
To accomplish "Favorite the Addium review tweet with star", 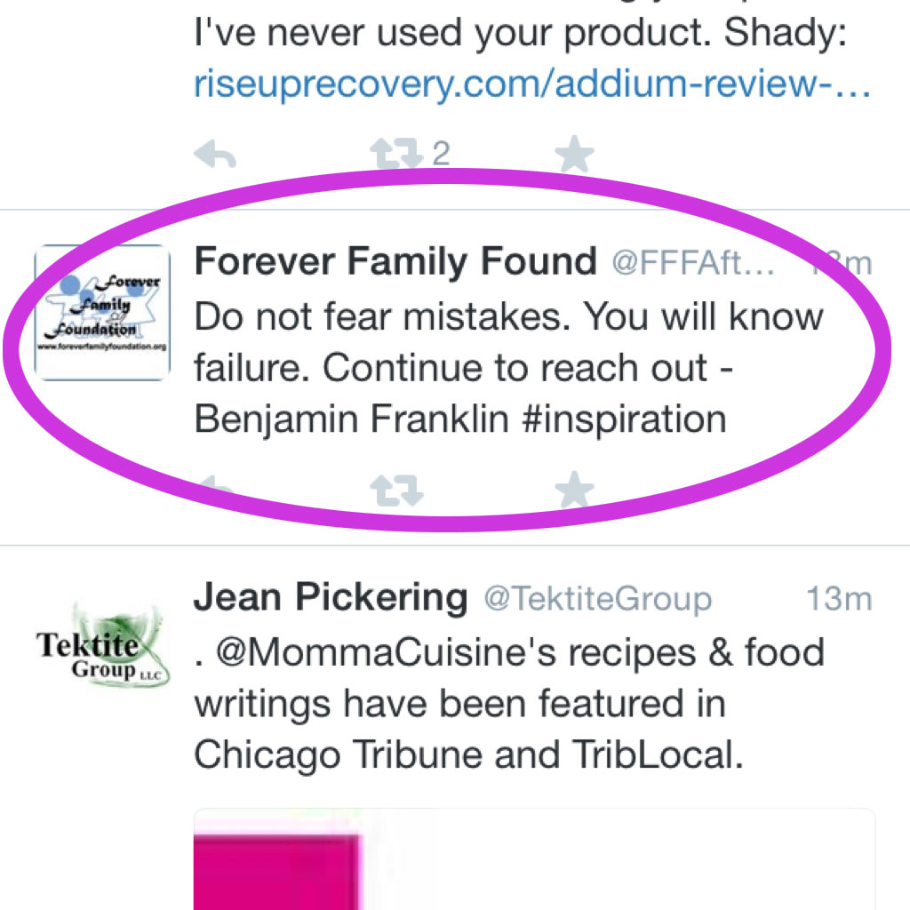I will coord(574,155).
